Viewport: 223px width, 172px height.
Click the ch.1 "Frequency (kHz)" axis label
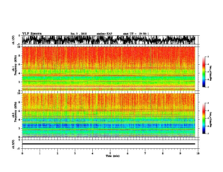pos(15,65)
